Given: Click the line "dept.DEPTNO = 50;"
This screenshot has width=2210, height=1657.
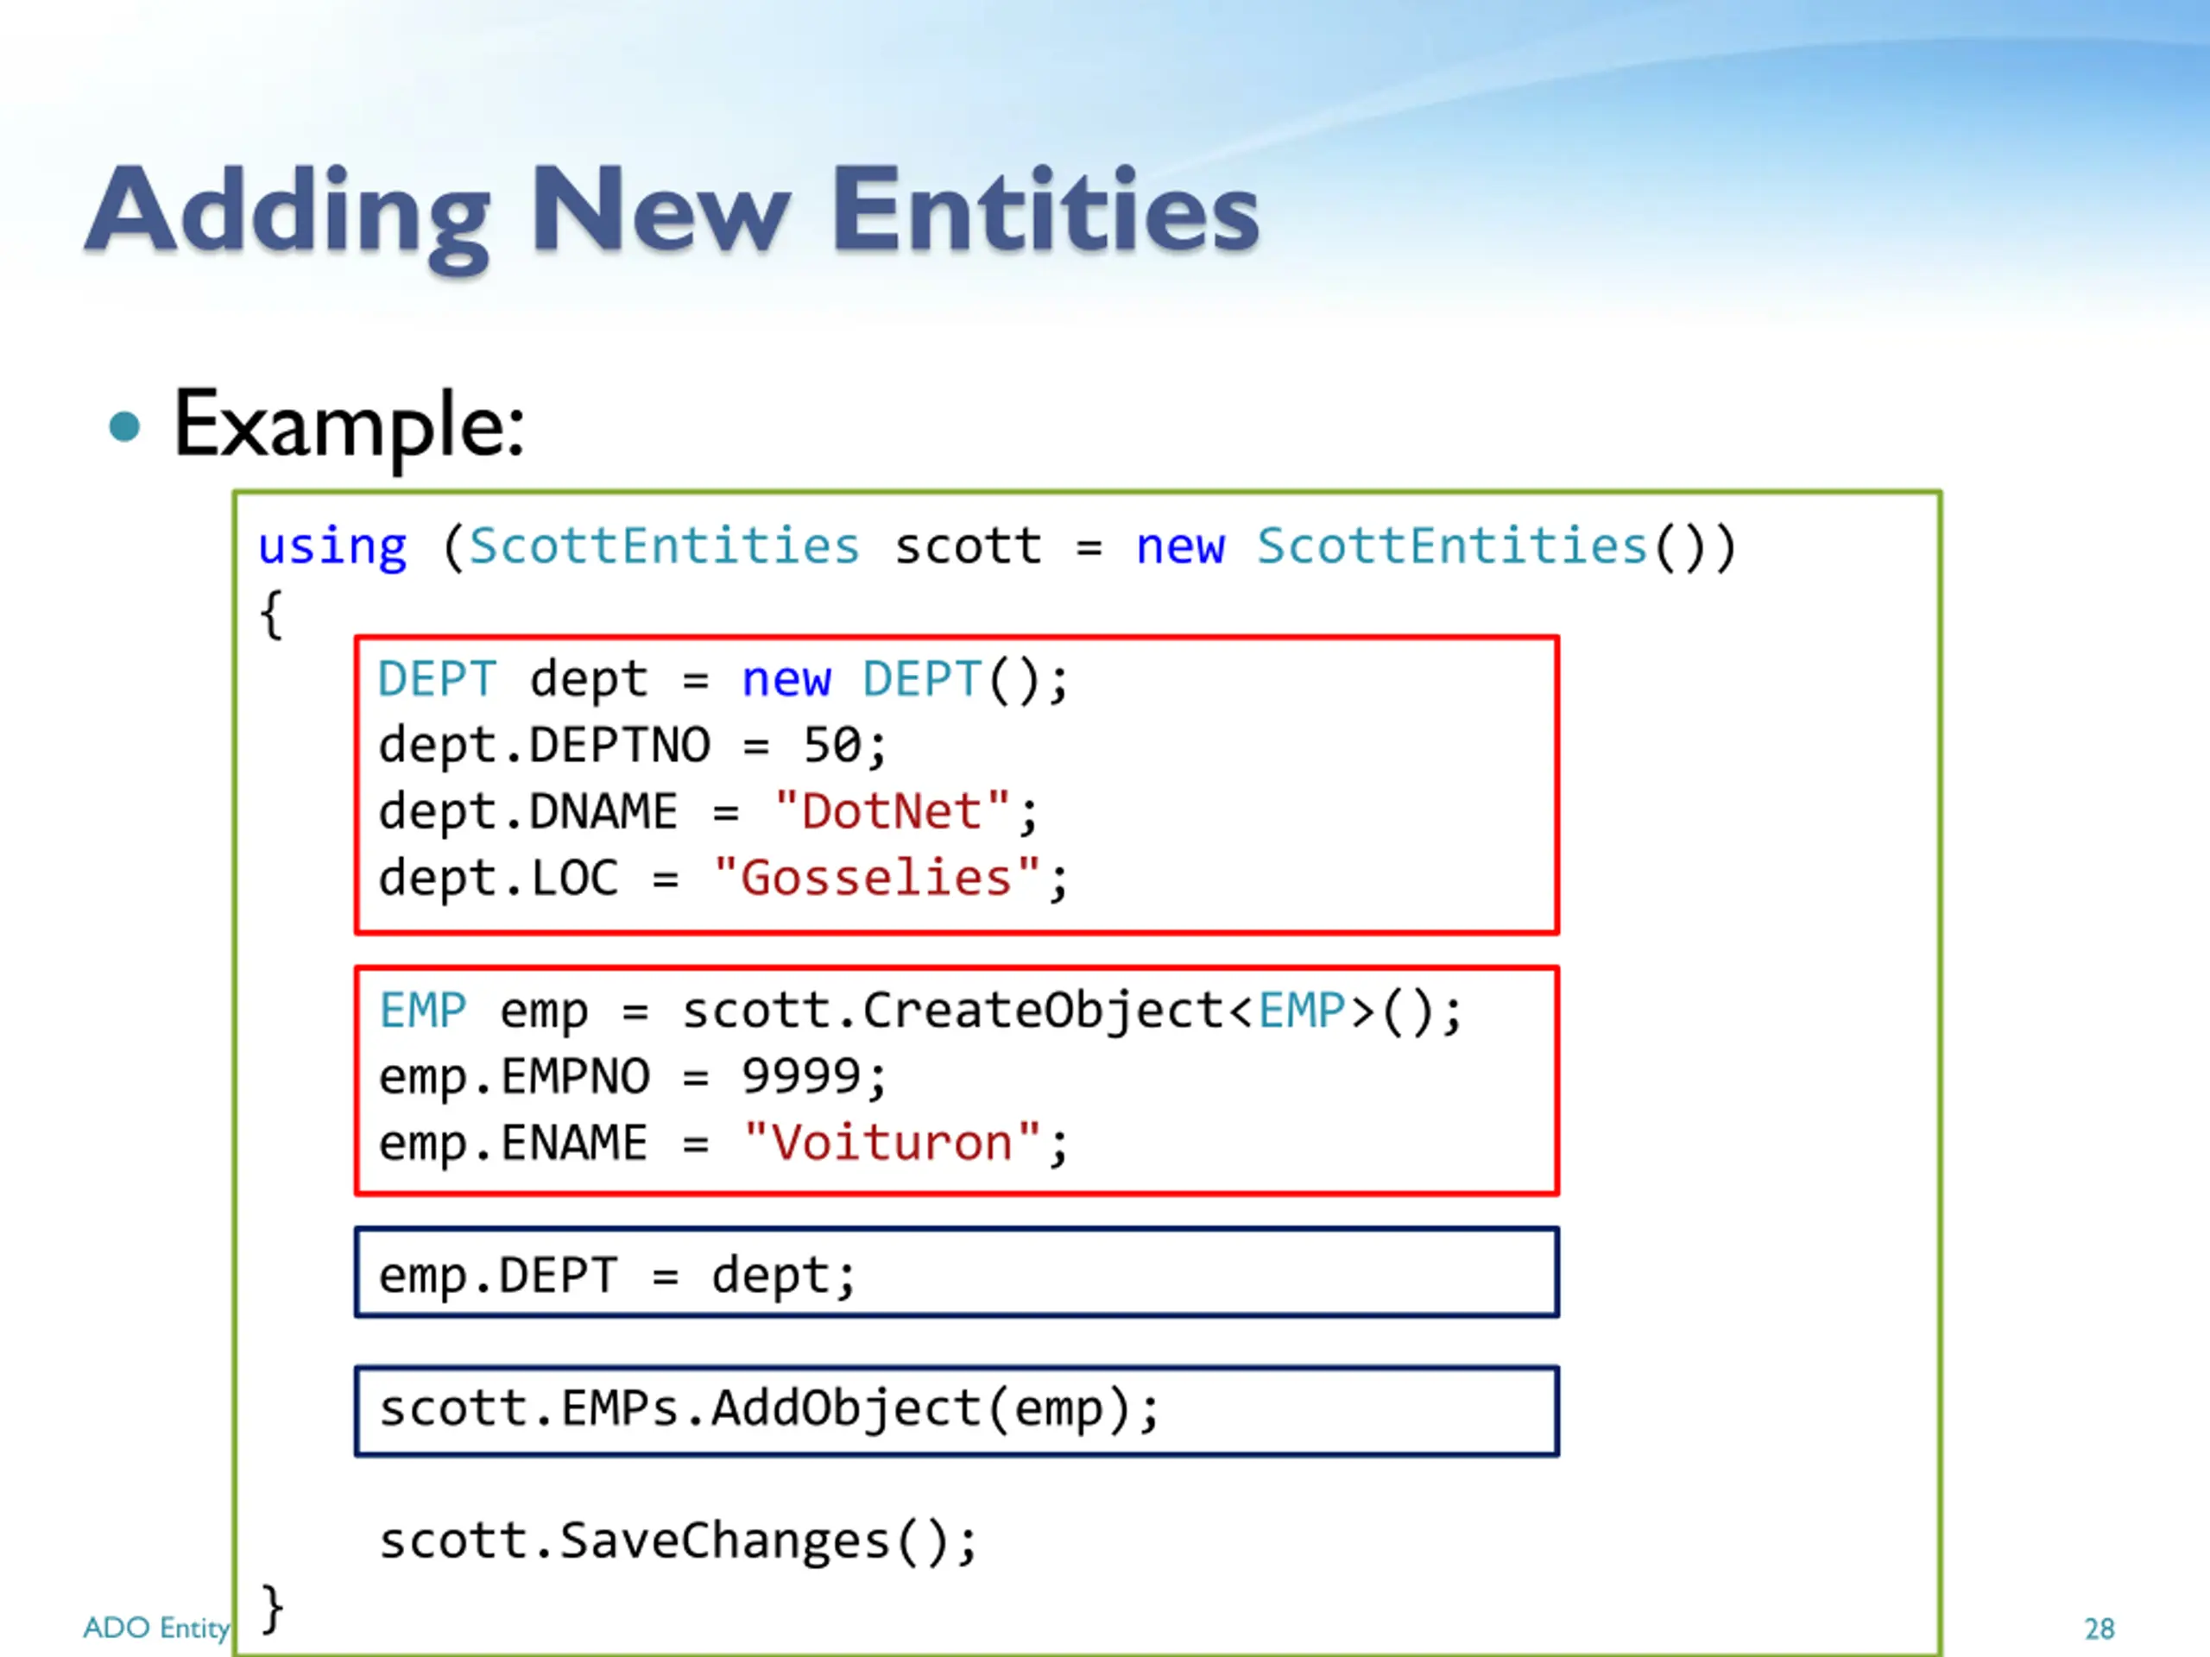Looking at the screenshot, I should [633, 747].
